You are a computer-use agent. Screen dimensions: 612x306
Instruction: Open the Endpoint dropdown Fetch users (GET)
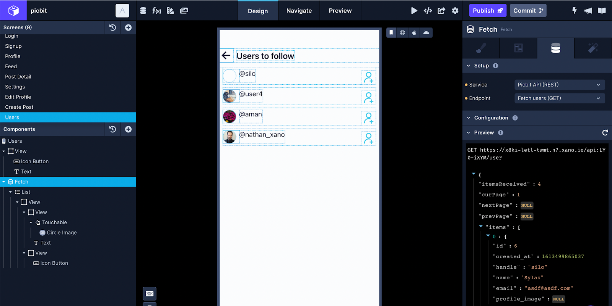click(x=559, y=98)
